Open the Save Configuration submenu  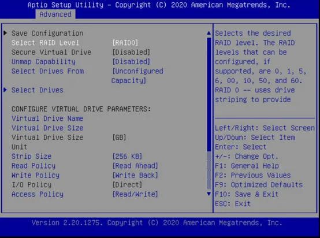47,34
